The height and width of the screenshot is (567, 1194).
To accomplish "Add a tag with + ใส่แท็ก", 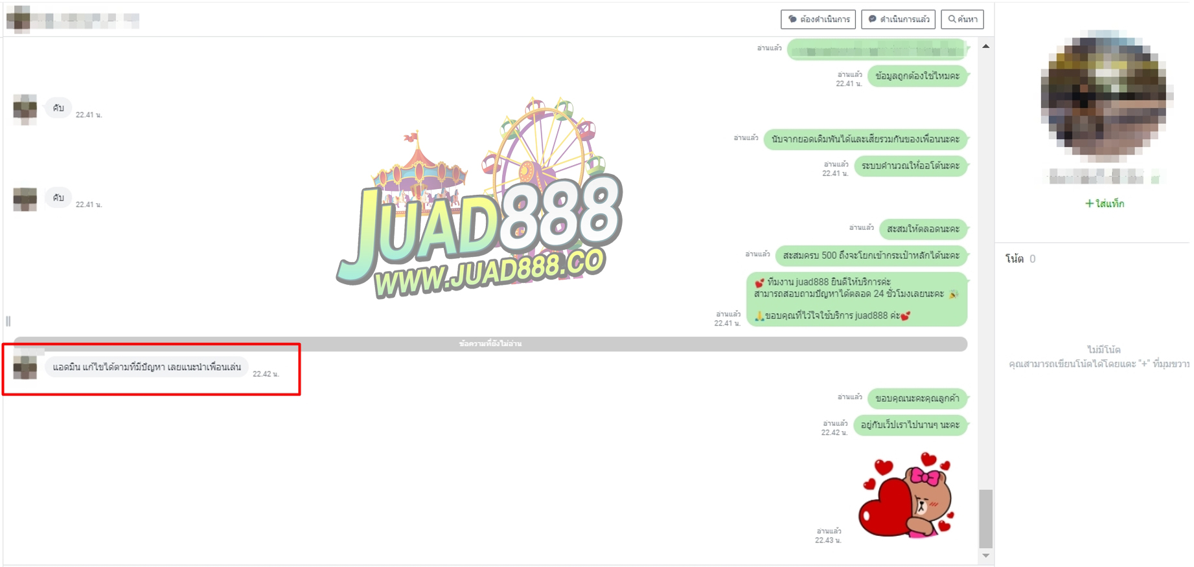I will click(1104, 203).
